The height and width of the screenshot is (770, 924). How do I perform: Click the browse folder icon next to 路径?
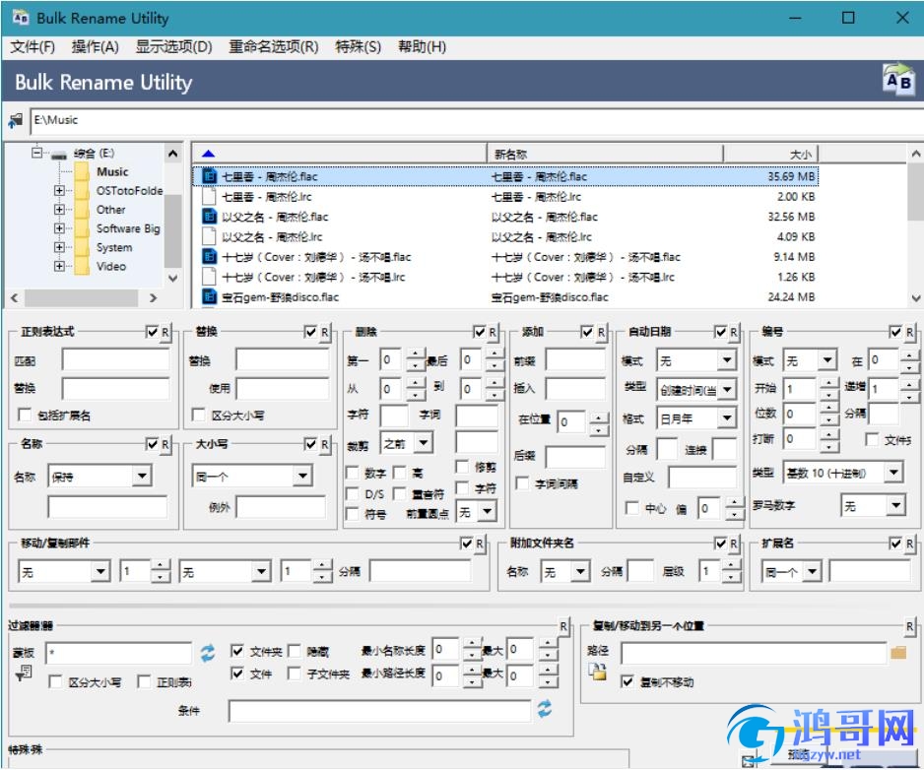[898, 652]
